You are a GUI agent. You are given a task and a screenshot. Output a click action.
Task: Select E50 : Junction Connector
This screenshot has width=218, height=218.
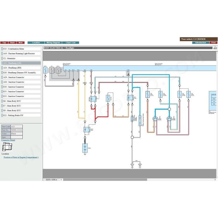[21, 87]
